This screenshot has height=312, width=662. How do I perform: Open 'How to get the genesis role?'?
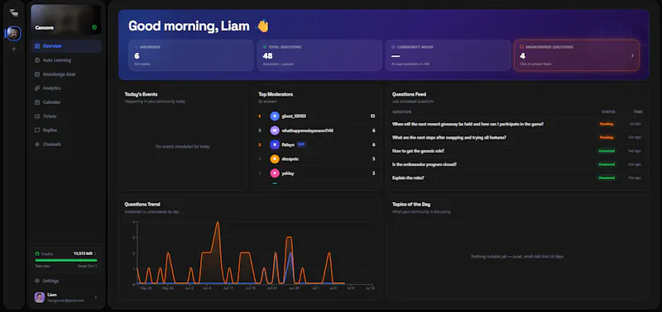pos(418,151)
